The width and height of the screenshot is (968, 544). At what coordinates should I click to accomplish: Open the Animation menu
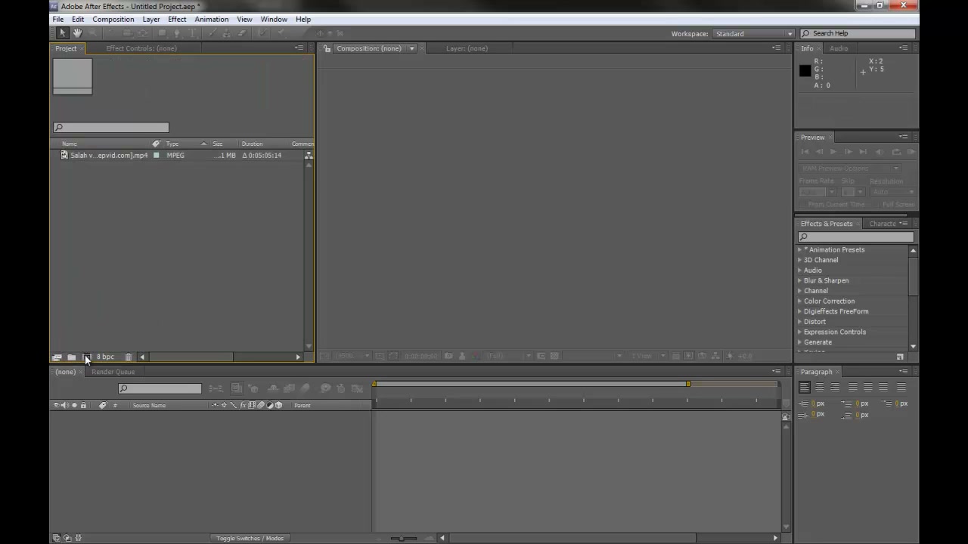(212, 20)
